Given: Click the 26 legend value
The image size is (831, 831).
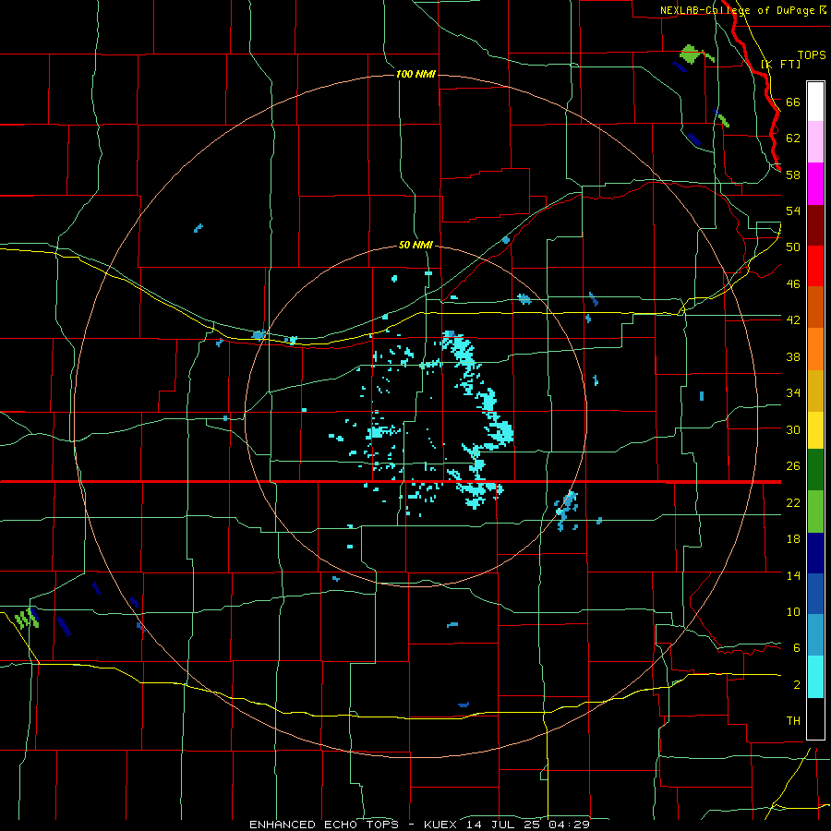Looking at the screenshot, I should (x=793, y=466).
